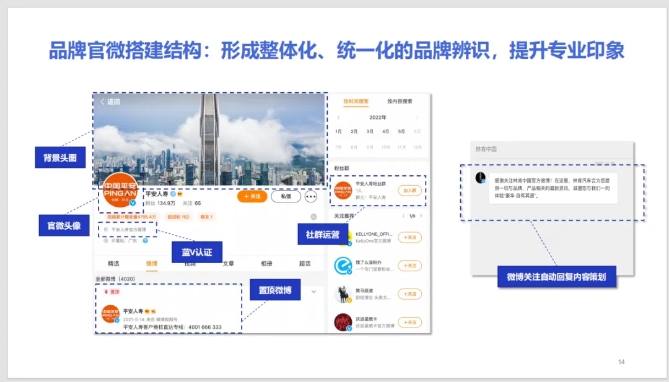Click the IP属地：广东 text

pyautogui.click(x=124, y=241)
